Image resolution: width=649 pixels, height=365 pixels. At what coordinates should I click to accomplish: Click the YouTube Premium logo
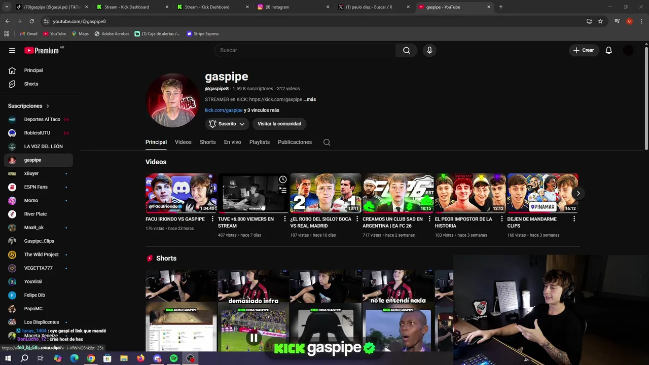pyautogui.click(x=42, y=50)
